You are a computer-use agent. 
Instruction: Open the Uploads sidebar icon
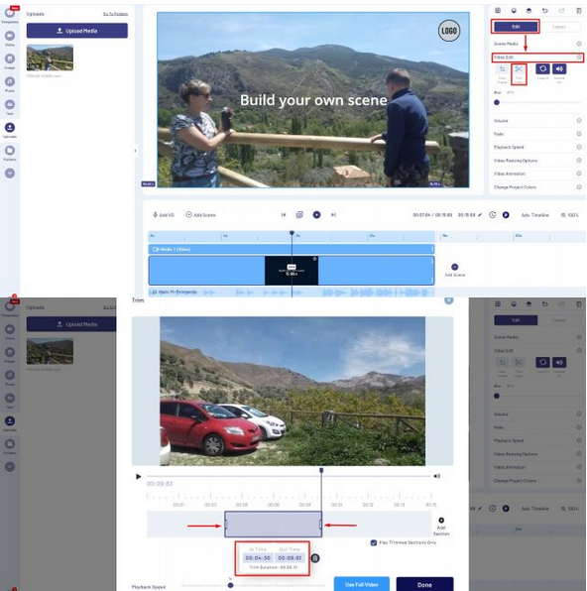pos(10,127)
